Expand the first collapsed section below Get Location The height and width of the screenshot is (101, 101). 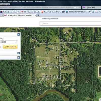point(19,53)
